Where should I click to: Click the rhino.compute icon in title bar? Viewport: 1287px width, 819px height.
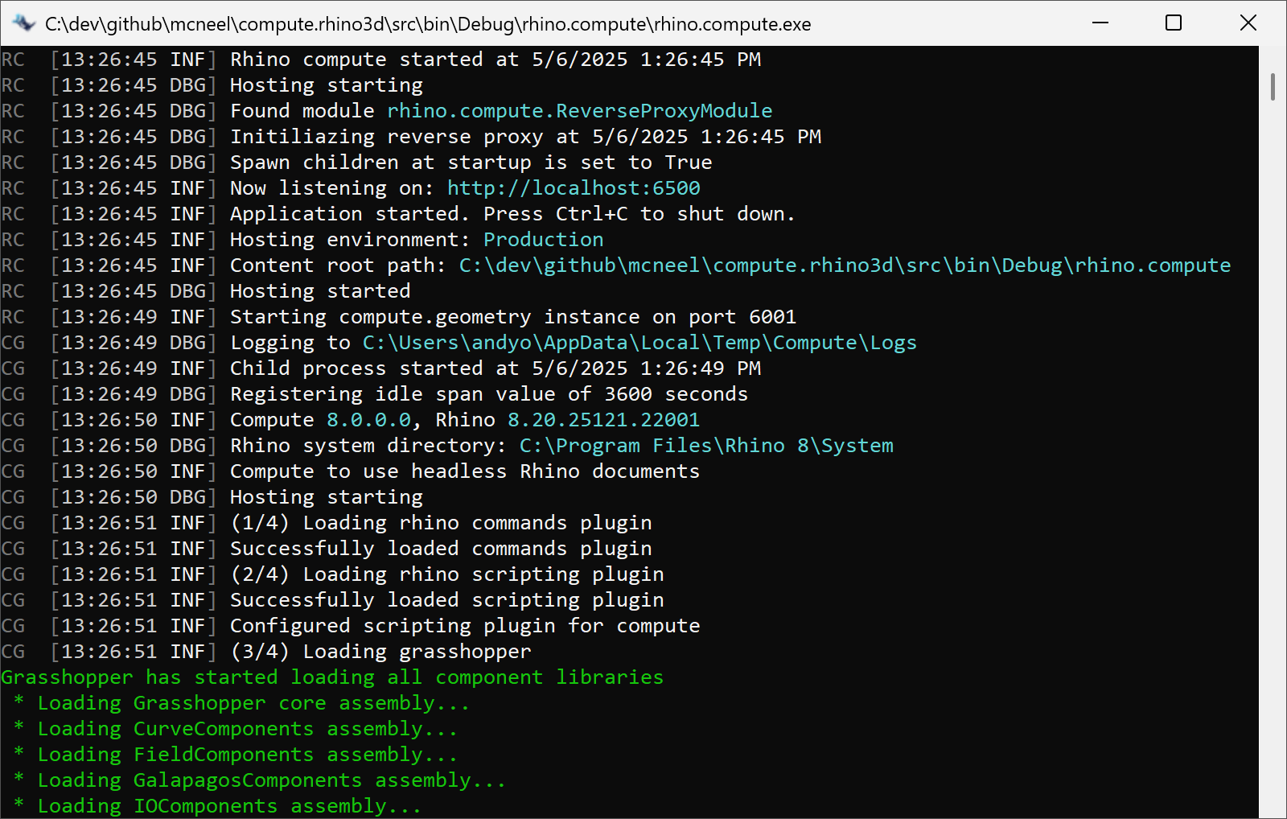coord(24,23)
